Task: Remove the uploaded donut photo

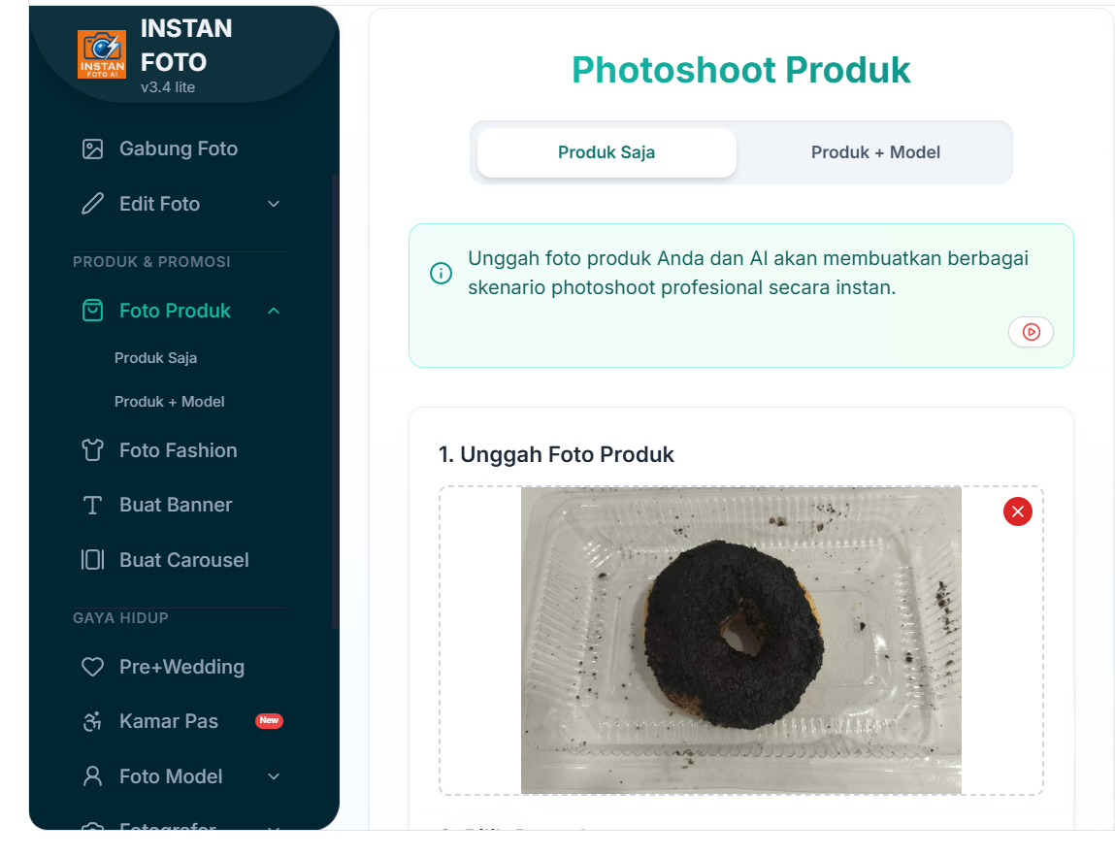Action: click(1017, 511)
